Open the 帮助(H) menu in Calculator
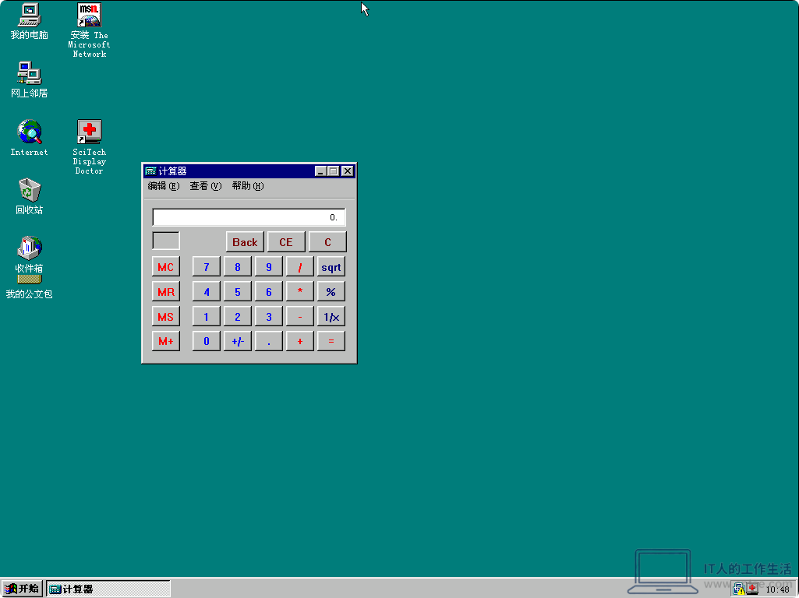The height and width of the screenshot is (598, 799). tap(248, 186)
